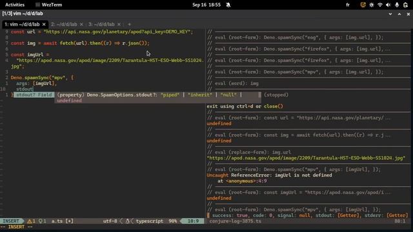
Task: Open the brightness sun icon menu
Action: [x=372, y=5]
